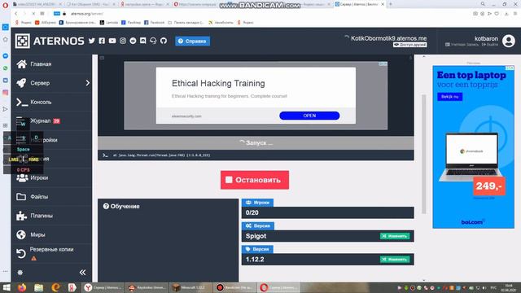Open Доступ друзей friends access
This screenshot has width=521, height=293.
(409, 45)
